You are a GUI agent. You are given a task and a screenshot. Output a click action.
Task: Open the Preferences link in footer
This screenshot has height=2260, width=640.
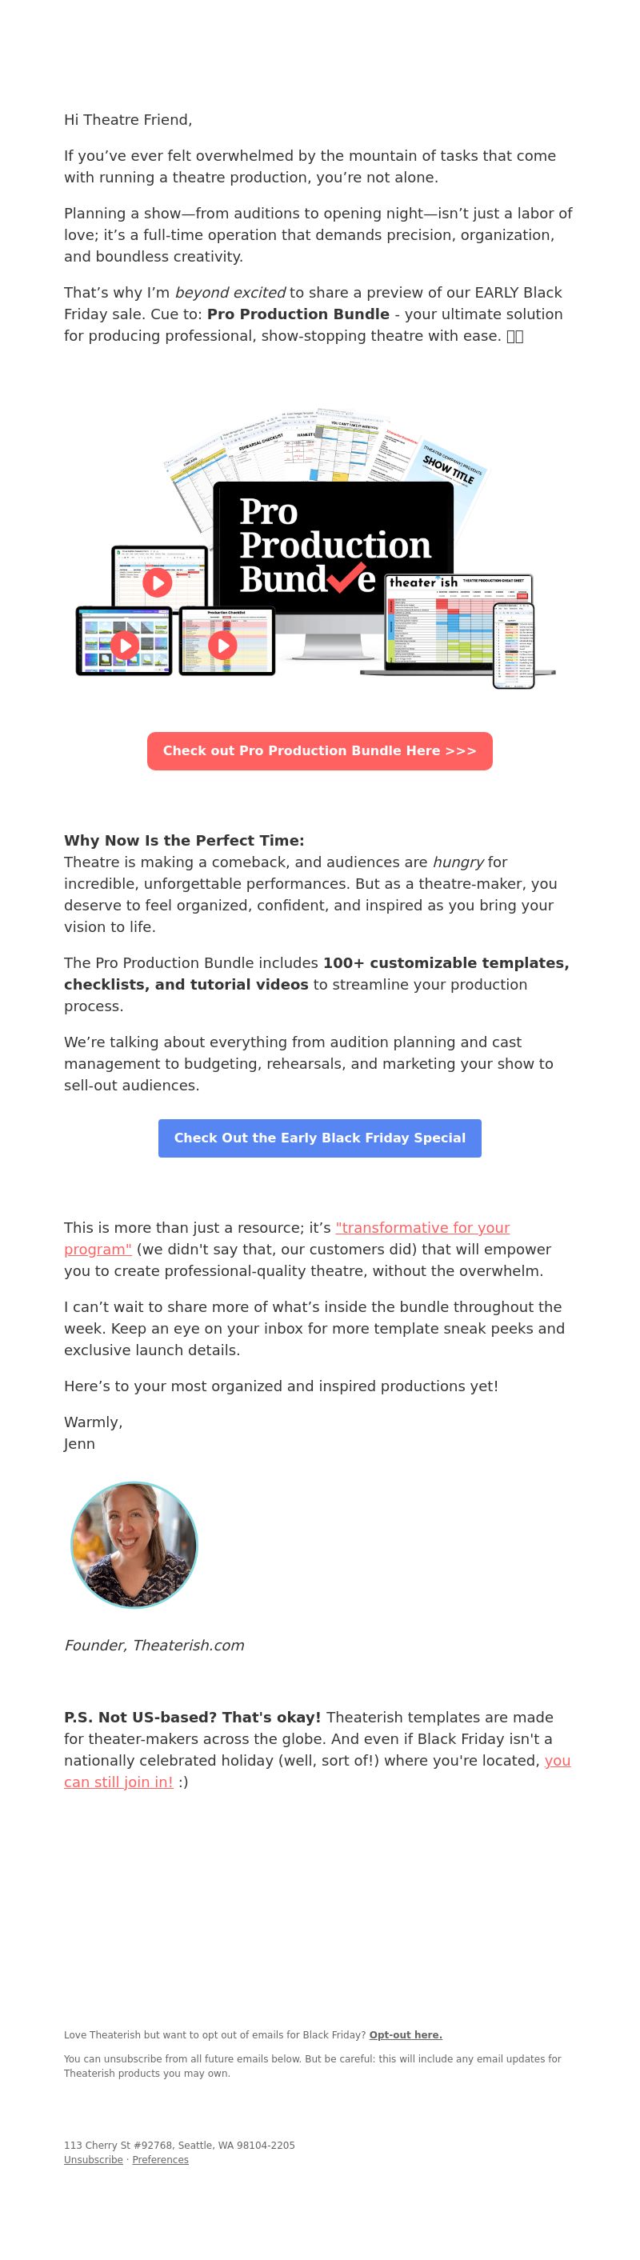[161, 2159]
